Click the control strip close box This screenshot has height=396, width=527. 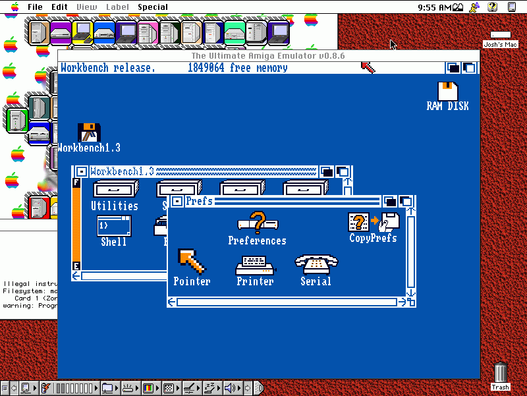pyautogui.click(x=5, y=388)
